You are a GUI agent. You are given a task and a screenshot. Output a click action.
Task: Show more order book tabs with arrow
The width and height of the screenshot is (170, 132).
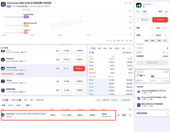pyautogui.click(x=129, y=48)
